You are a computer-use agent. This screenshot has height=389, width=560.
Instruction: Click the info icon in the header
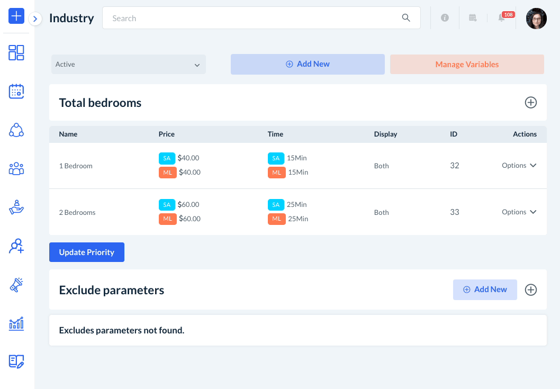click(x=445, y=17)
